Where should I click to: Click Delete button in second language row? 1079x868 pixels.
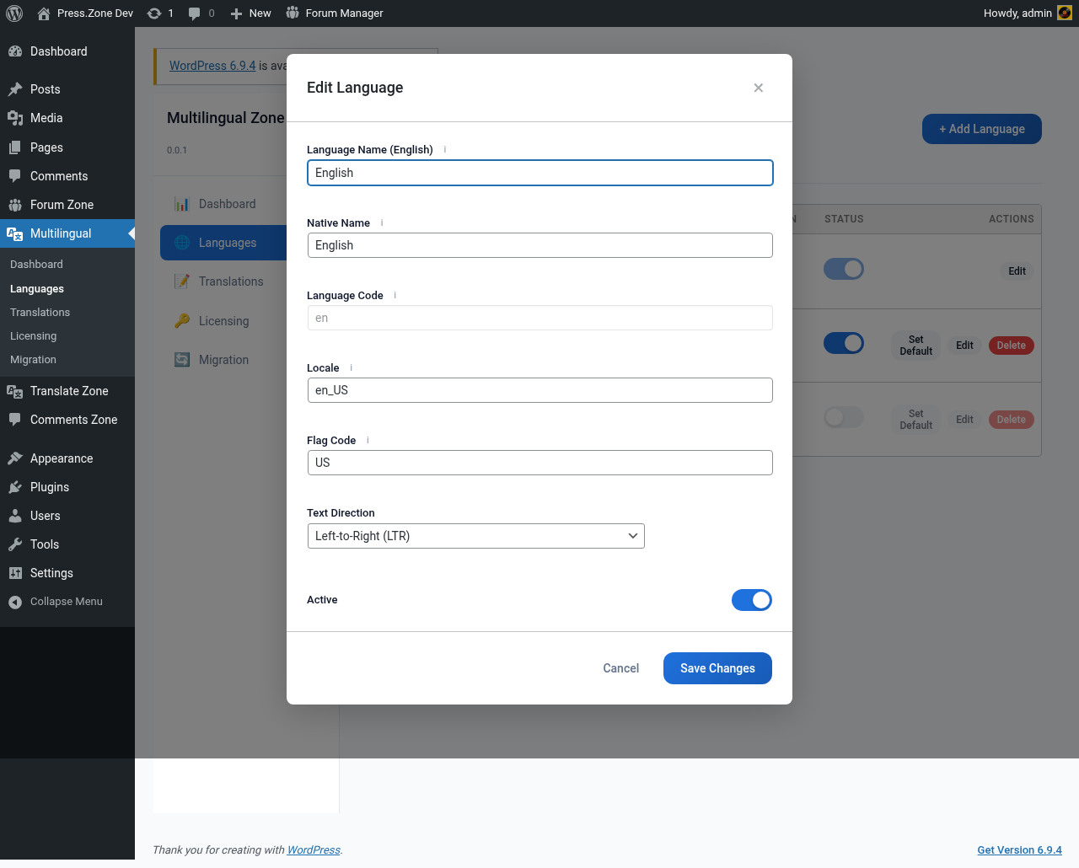click(x=1012, y=346)
